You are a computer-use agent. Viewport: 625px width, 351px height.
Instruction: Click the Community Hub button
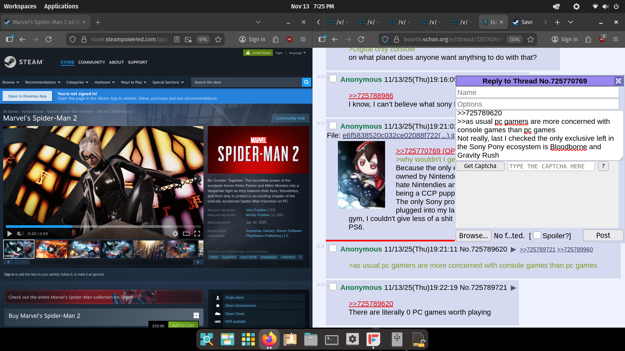pyautogui.click(x=290, y=118)
